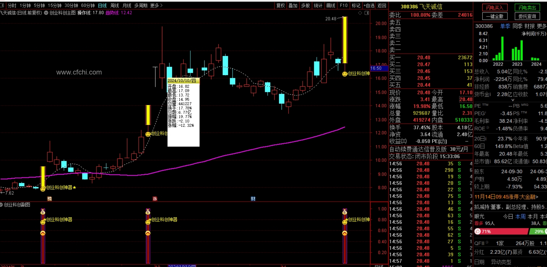Image resolution: width=547 pixels, height=267 pixels.
Task: Click the 闪电卖出 flash sell button
Action: (x=527, y=8)
